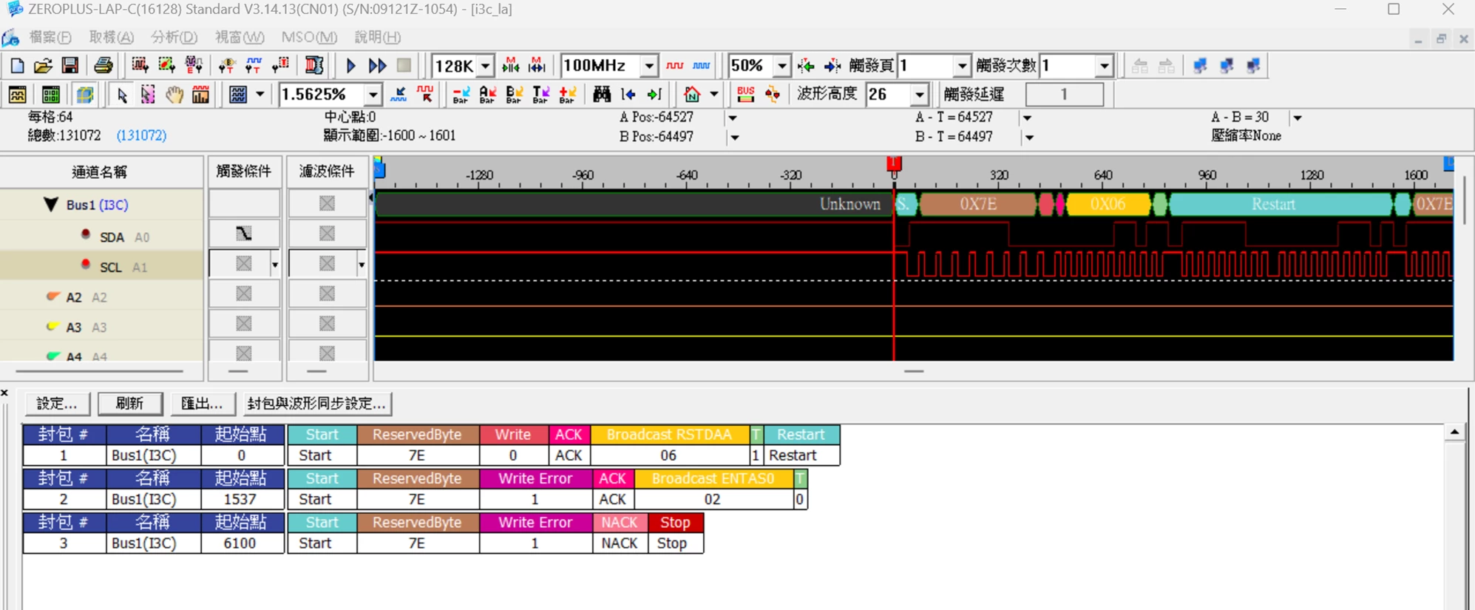Click the 觸發延遲 input field
Screen dimensions: 1475x610
pos(1064,95)
